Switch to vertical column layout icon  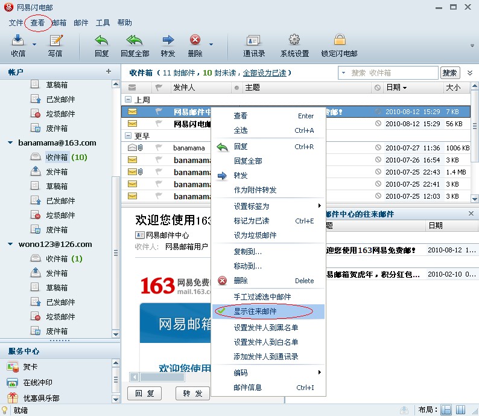(460, 409)
